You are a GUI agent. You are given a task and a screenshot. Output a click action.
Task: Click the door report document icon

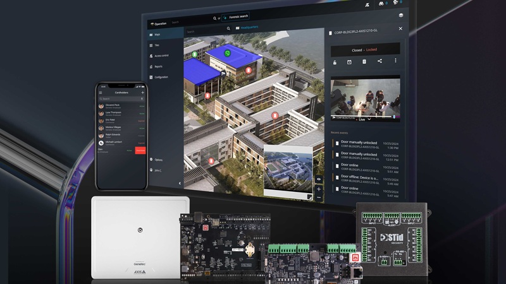[x=364, y=61]
